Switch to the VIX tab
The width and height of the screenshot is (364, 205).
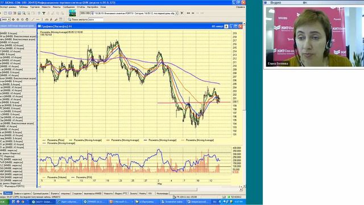pyautogui.click(x=150, y=194)
